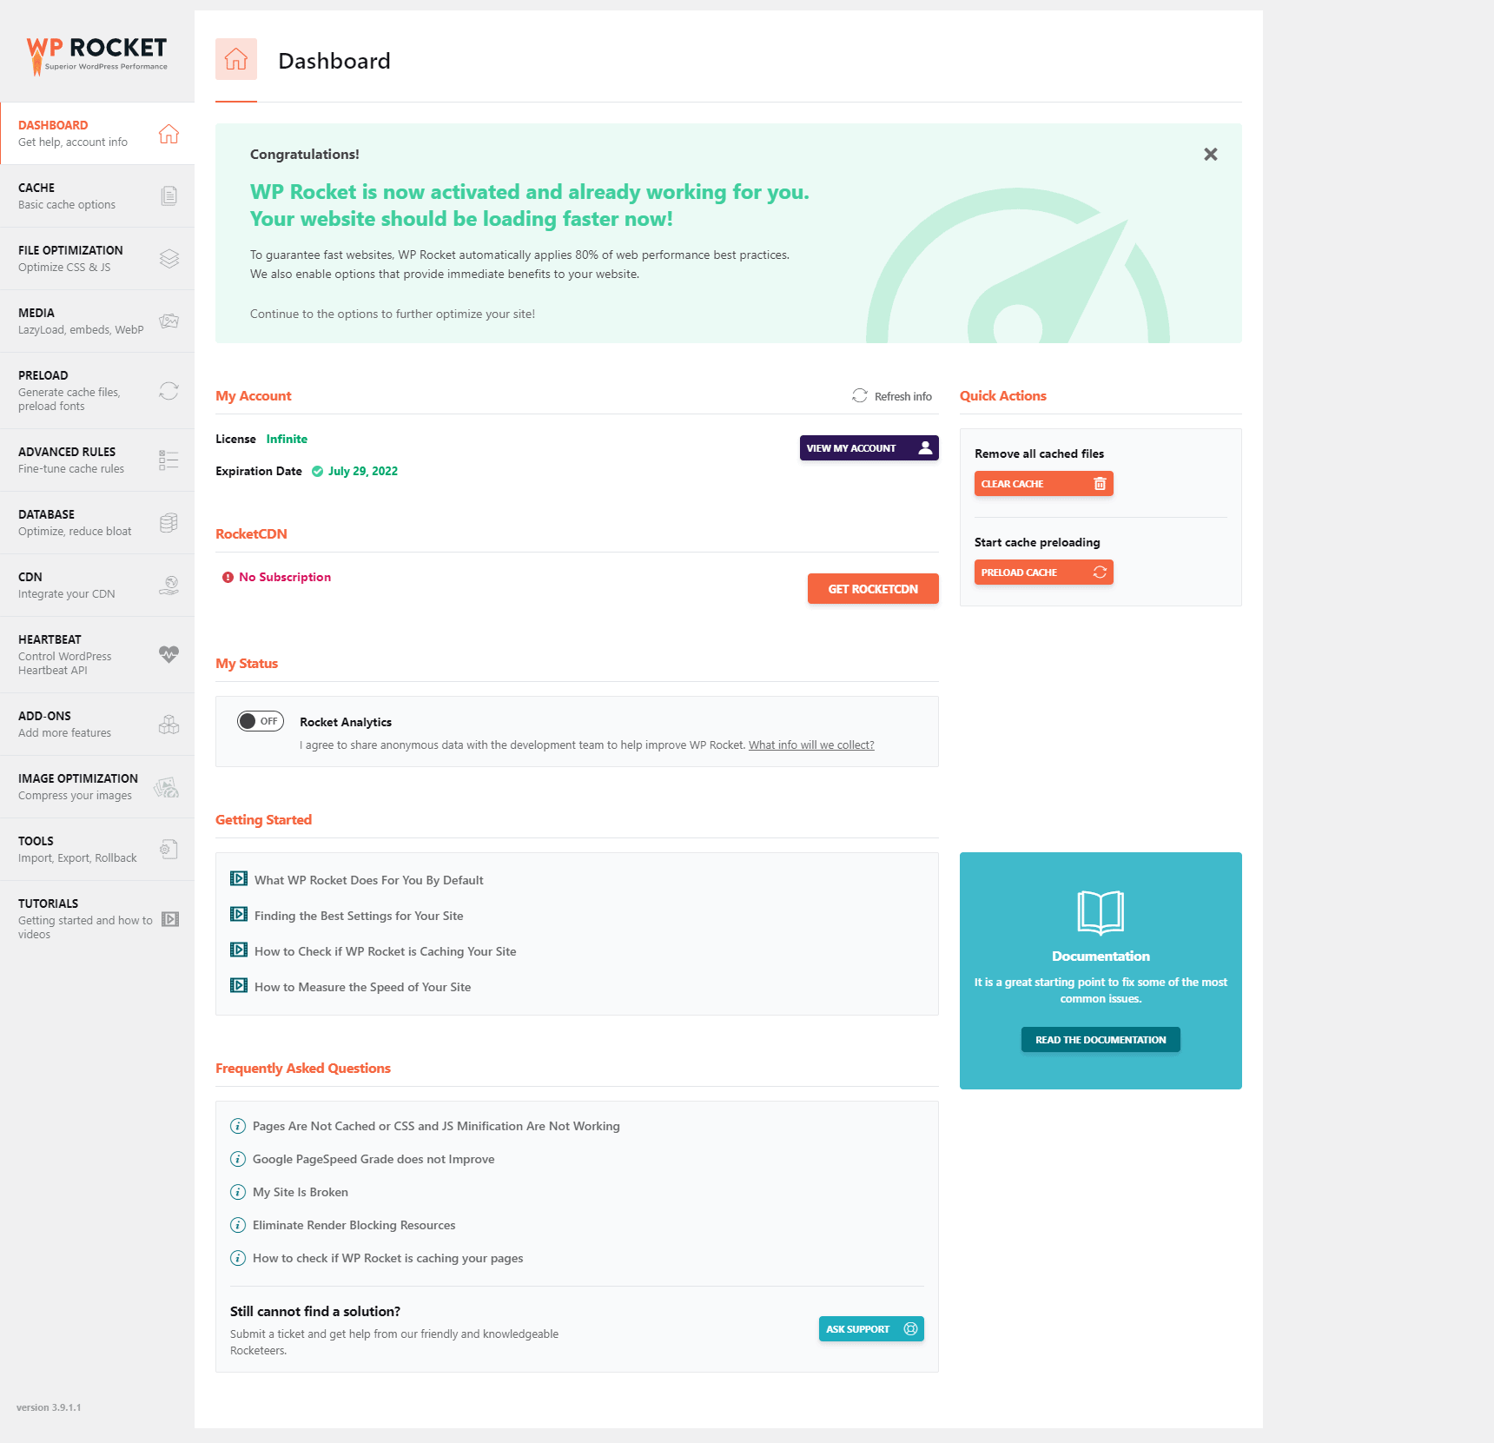The height and width of the screenshot is (1443, 1494).
Task: Dismiss the Congratulations banner
Action: coord(1210,155)
